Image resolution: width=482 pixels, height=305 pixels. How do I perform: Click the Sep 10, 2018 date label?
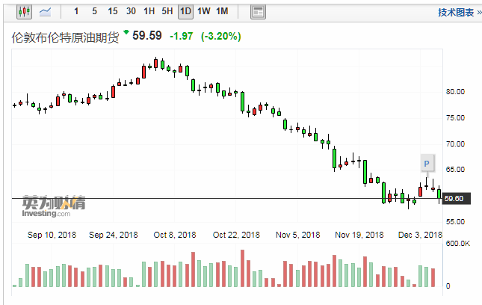click(x=52, y=235)
